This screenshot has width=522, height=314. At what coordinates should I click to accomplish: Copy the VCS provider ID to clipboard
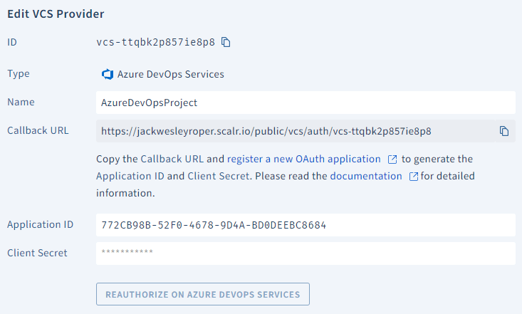tap(226, 42)
